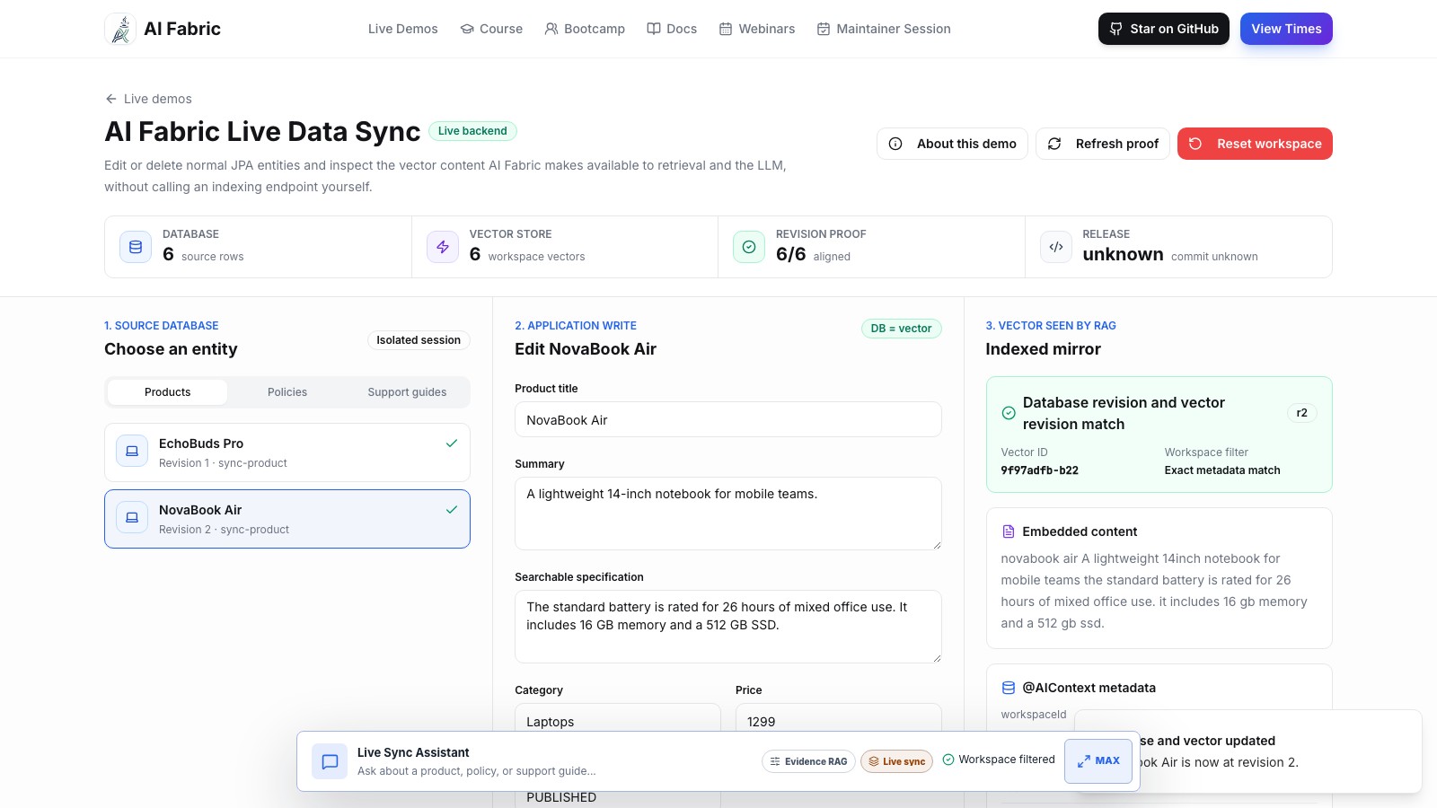Click the Price field showing 1299
Screen dimensions: 1437x808
839,718
